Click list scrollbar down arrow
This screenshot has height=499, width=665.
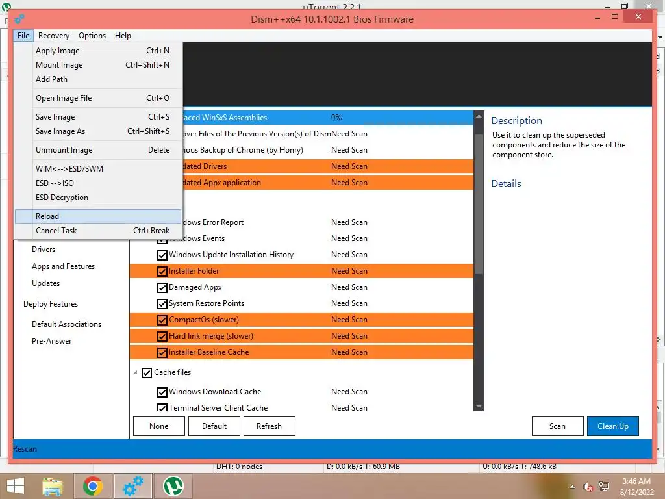point(479,407)
